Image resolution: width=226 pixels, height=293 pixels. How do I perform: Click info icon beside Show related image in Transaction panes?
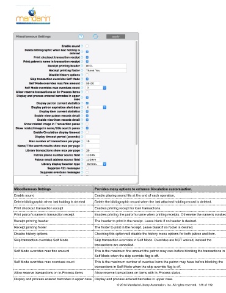82,124
